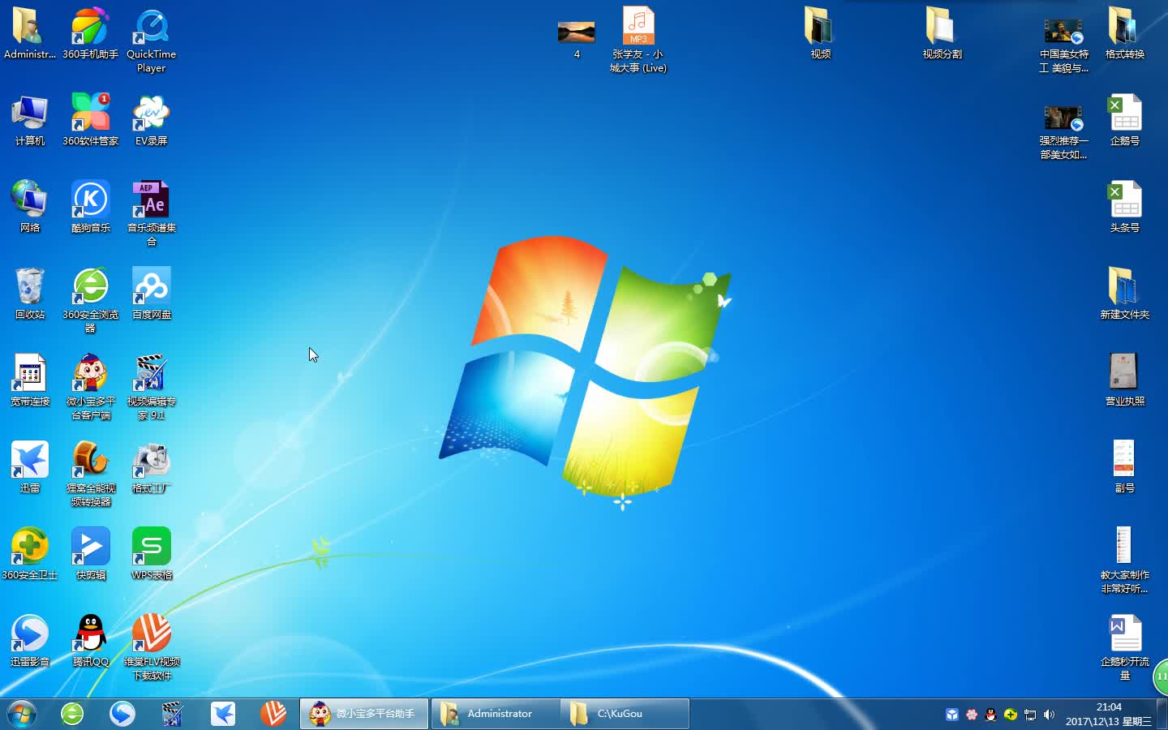Open the 回收站 Recycle Bin
Image resolution: width=1168 pixels, height=730 pixels.
30,294
